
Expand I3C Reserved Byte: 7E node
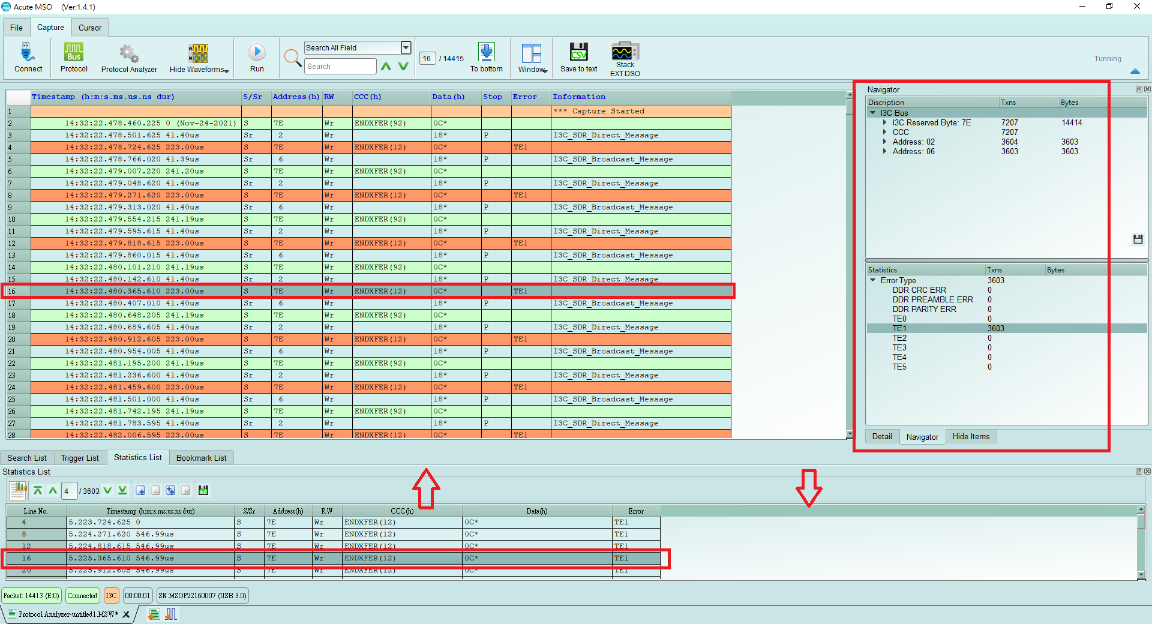pos(884,122)
